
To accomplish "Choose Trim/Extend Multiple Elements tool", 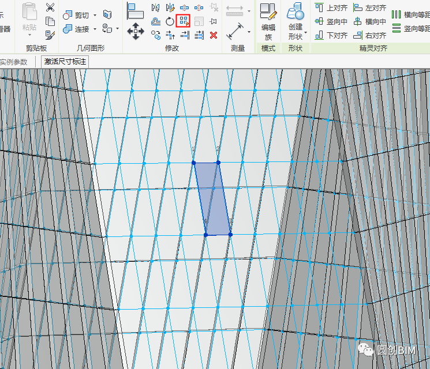I will (x=199, y=35).
